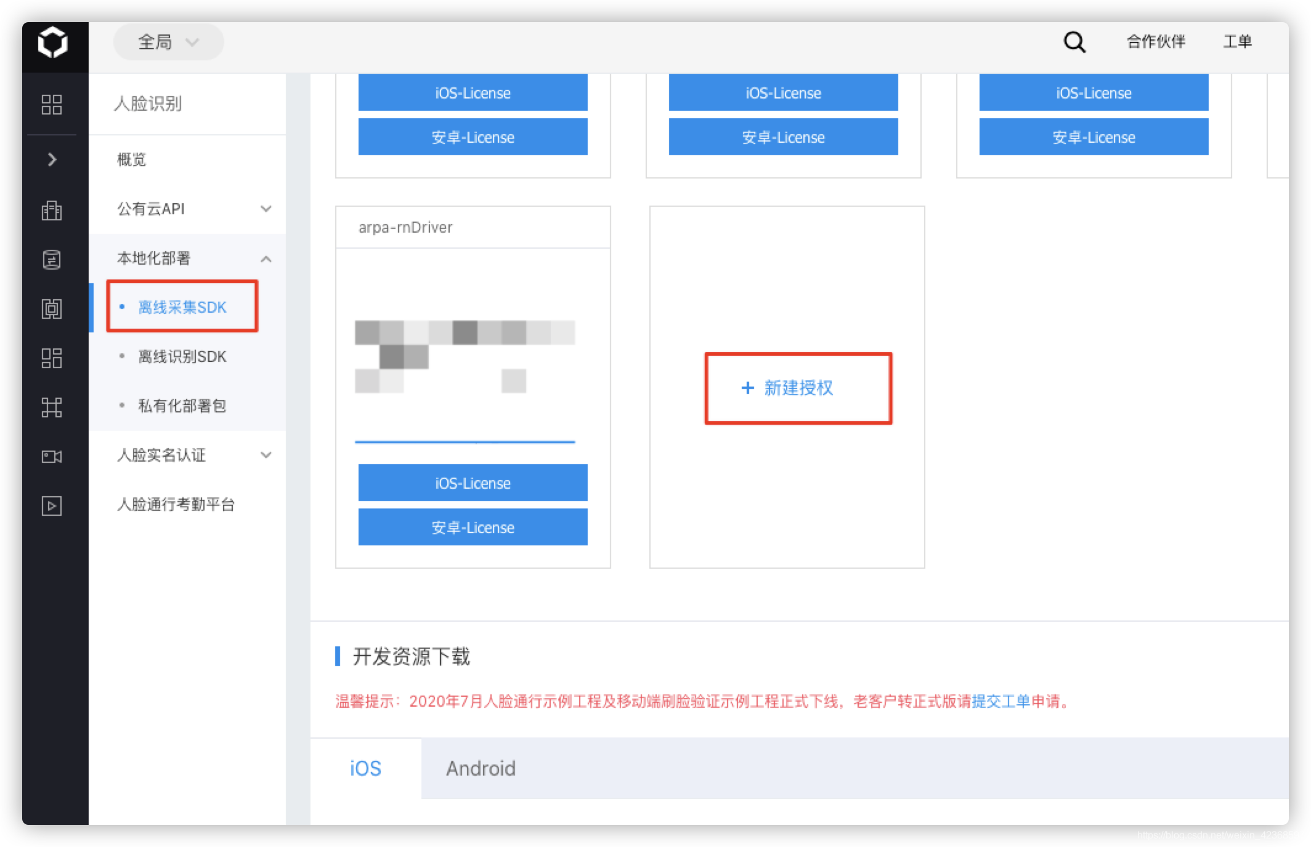Switch to the Android tab
1311x847 pixels.
[x=482, y=768]
